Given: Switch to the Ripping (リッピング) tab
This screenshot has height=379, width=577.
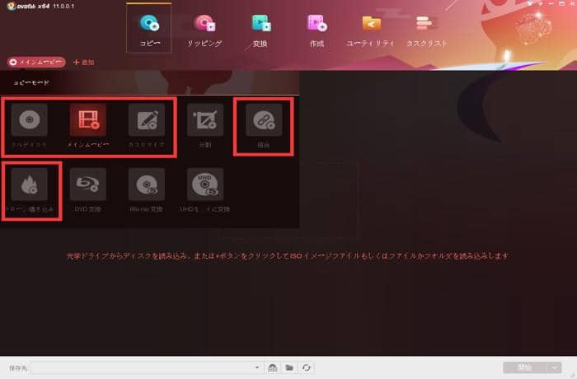Looking at the screenshot, I should point(205,29).
